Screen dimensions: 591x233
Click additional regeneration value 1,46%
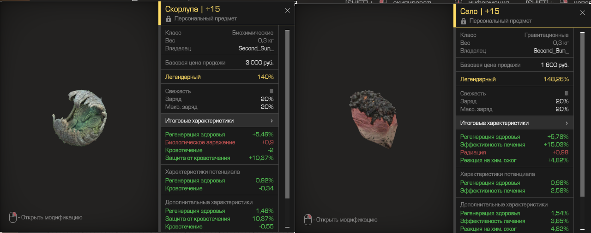265,211
